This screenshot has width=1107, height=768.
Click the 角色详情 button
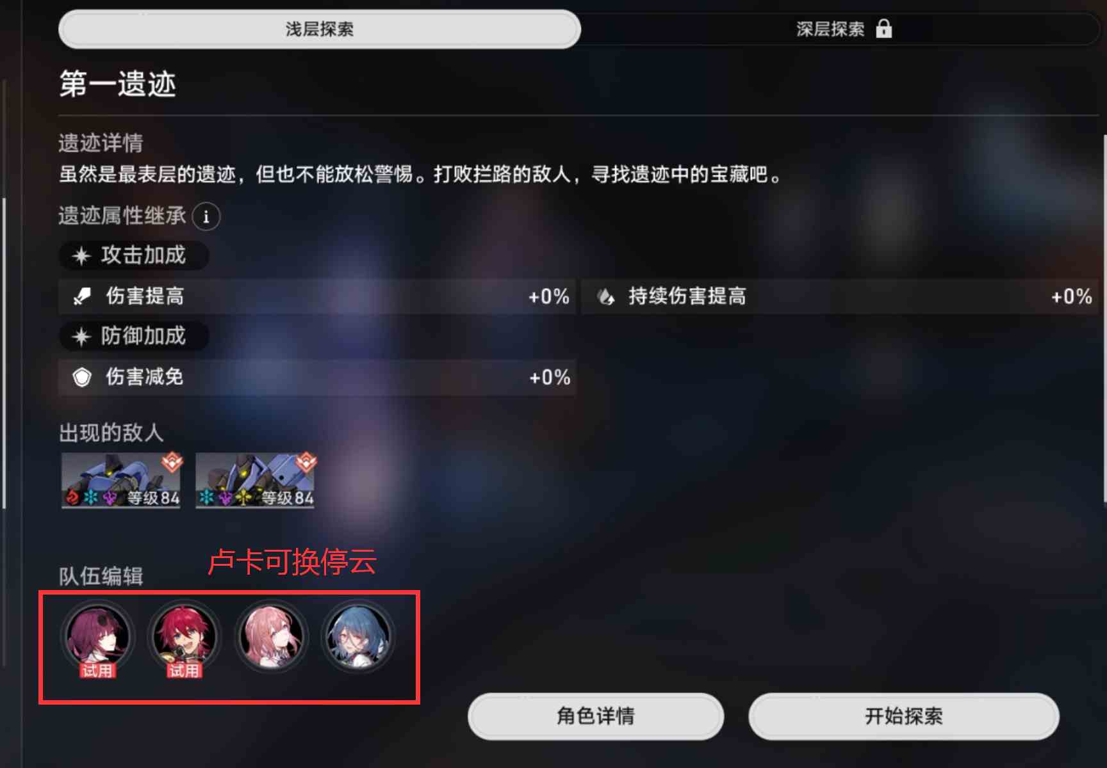click(596, 716)
